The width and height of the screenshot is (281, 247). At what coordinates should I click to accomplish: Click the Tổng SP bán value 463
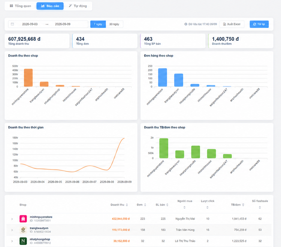pos(148,39)
